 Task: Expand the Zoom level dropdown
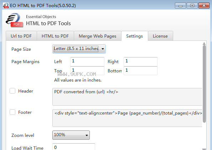(71, 135)
